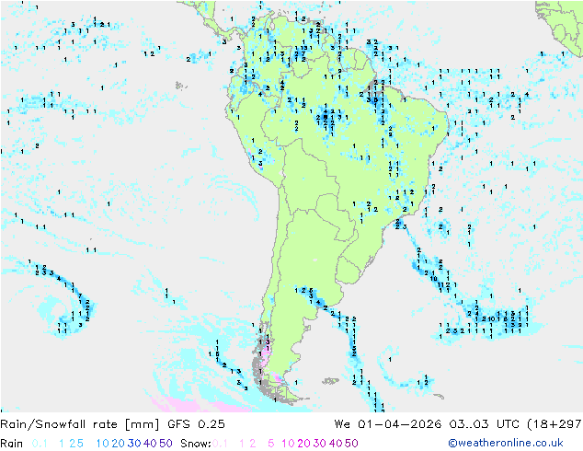Click the 'Rain' legend label
Screen dimensions: 583x451
click(x=12, y=444)
